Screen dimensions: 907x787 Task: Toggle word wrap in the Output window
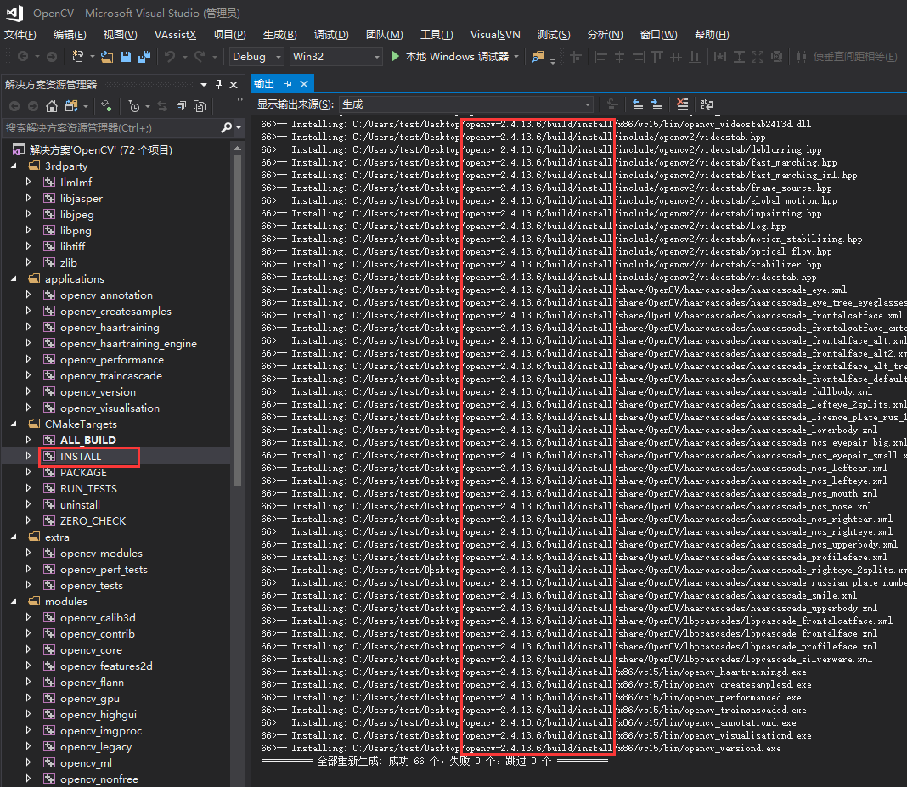707,104
